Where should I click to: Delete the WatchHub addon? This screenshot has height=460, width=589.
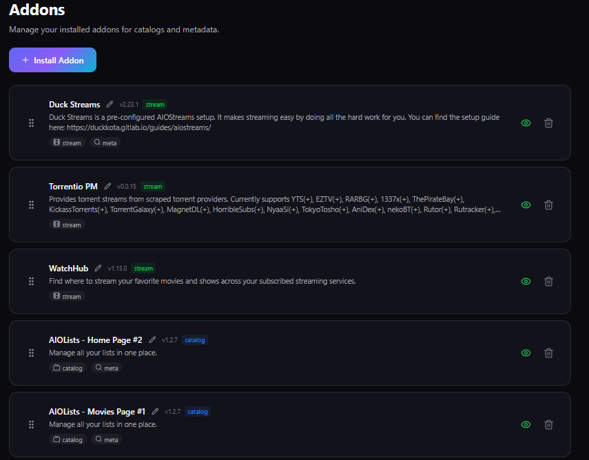pos(548,282)
